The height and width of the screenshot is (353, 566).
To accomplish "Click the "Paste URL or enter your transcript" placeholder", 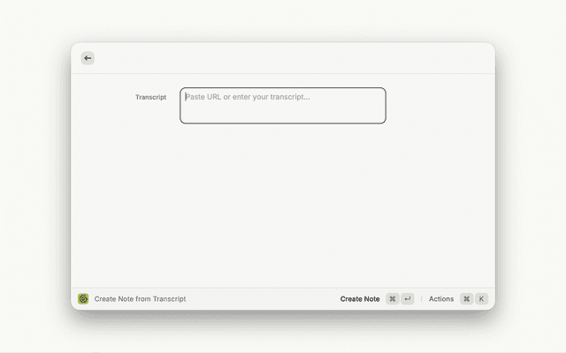I will pos(249,97).
